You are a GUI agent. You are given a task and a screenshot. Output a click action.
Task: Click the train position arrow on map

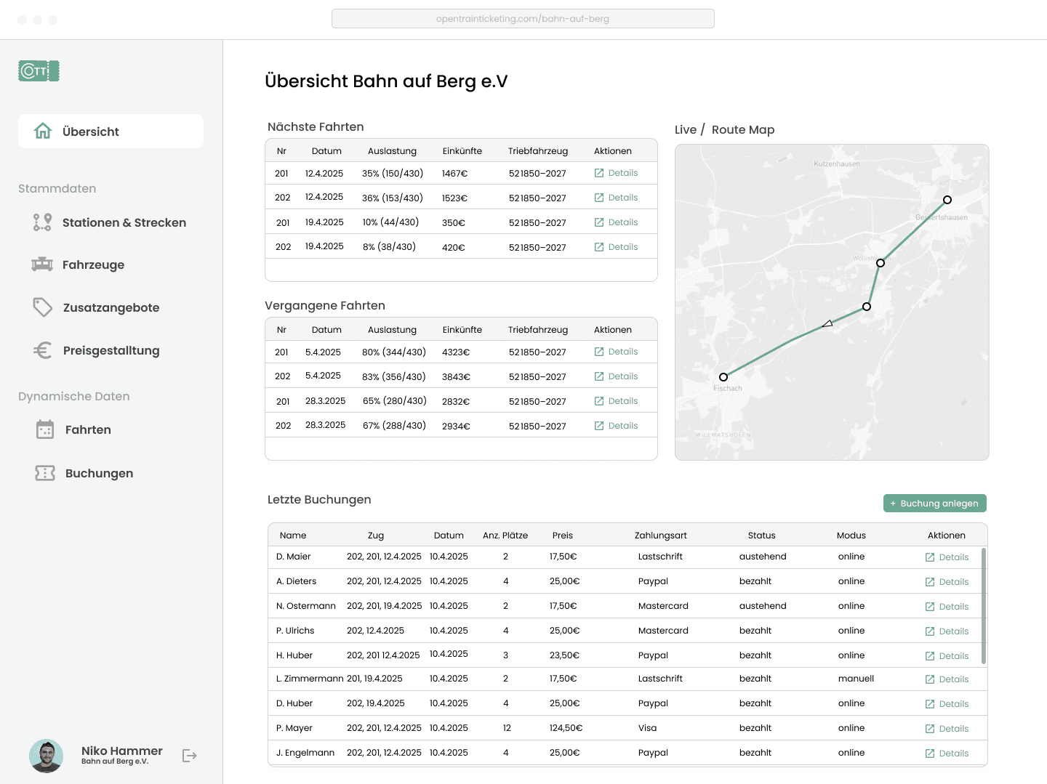click(x=827, y=323)
